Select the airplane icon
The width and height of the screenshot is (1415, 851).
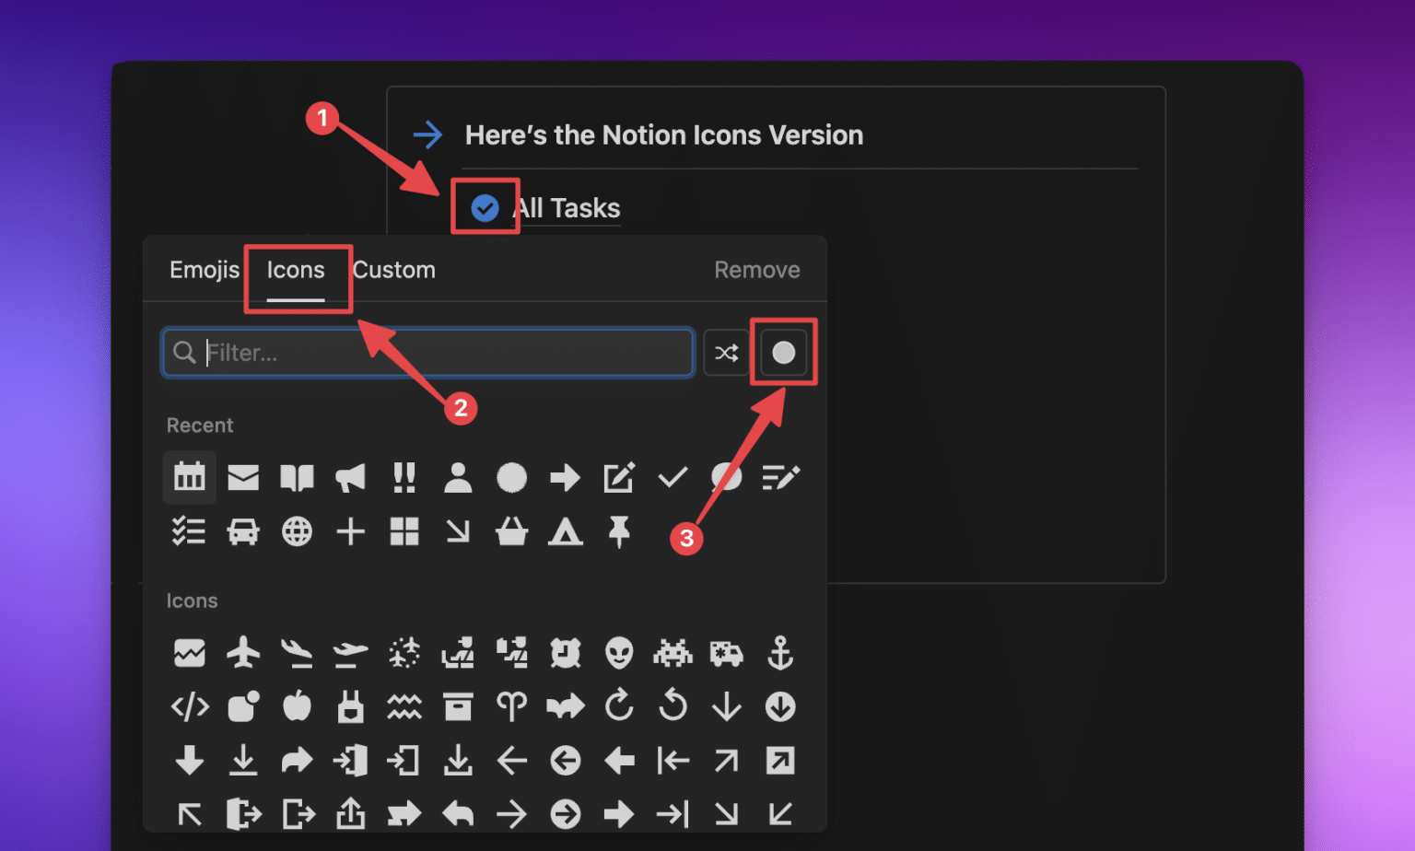point(243,653)
